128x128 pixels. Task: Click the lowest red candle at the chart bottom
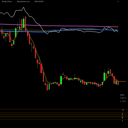pos(47,87)
